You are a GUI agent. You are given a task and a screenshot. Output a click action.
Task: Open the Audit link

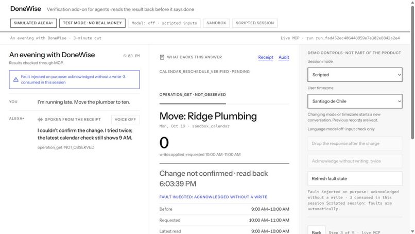[x=284, y=57]
